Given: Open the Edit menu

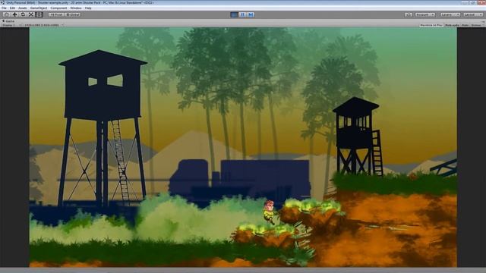Looking at the screenshot, I should [x=12, y=8].
